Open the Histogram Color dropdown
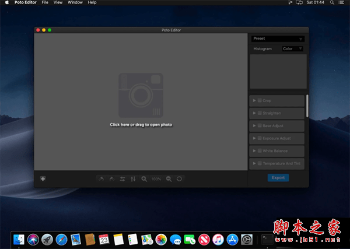The width and height of the screenshot is (350, 249). [x=292, y=49]
